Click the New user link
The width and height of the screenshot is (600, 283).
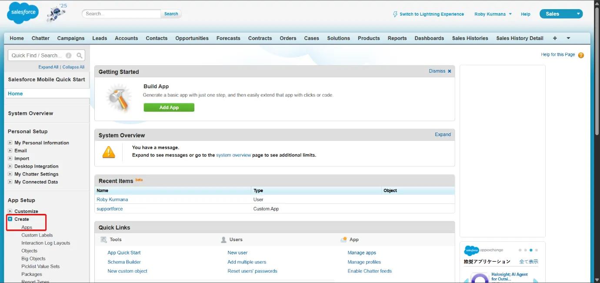pos(237,253)
